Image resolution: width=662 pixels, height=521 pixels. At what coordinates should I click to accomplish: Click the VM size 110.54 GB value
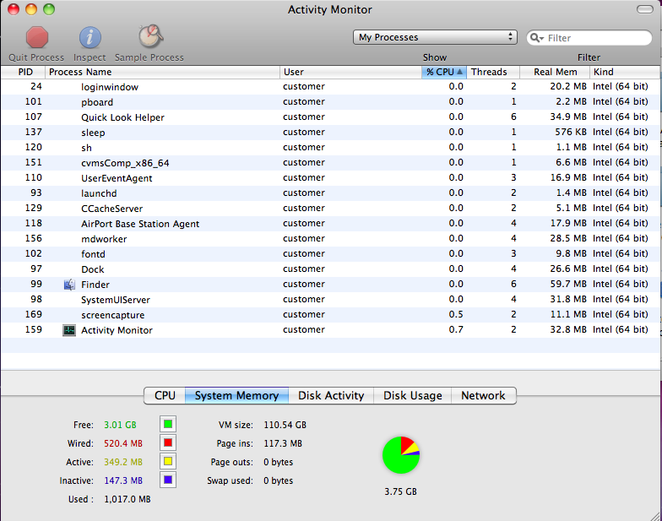285,425
